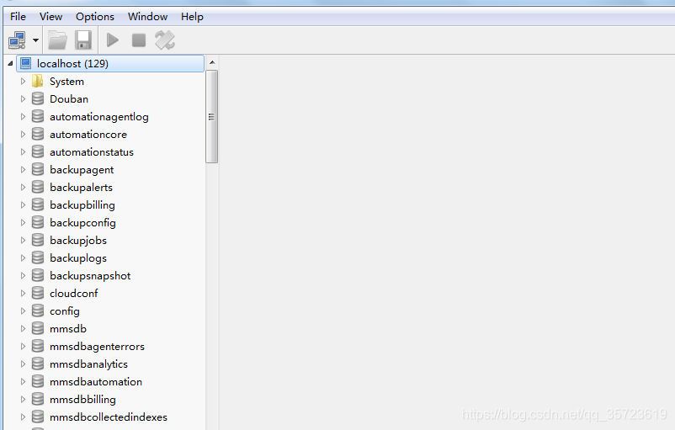The width and height of the screenshot is (675, 430).
Task: Click the open folder toolbar icon
Action: (57, 40)
